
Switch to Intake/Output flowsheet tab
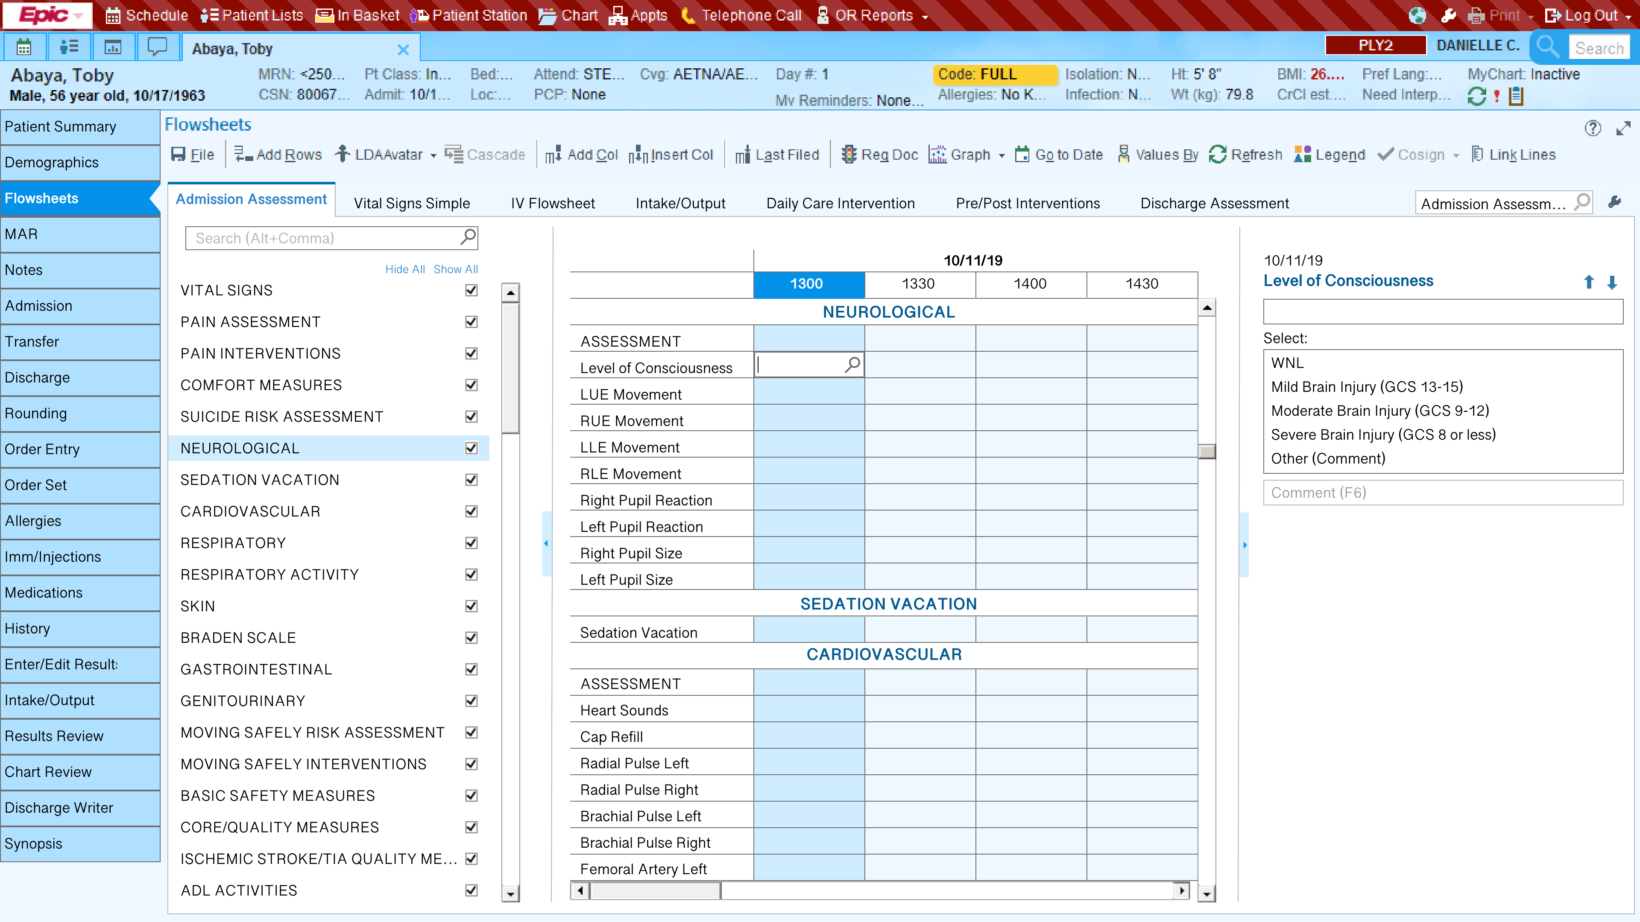click(680, 203)
